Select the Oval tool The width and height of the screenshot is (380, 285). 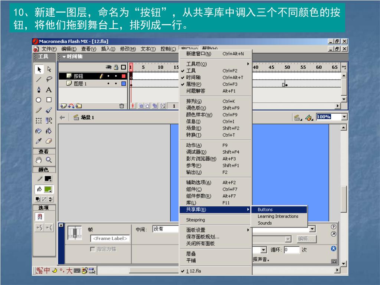click(39, 100)
